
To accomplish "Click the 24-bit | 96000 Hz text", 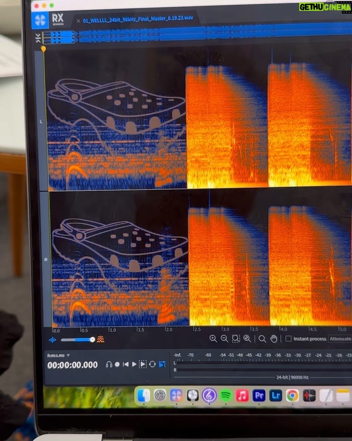I will point(292,377).
